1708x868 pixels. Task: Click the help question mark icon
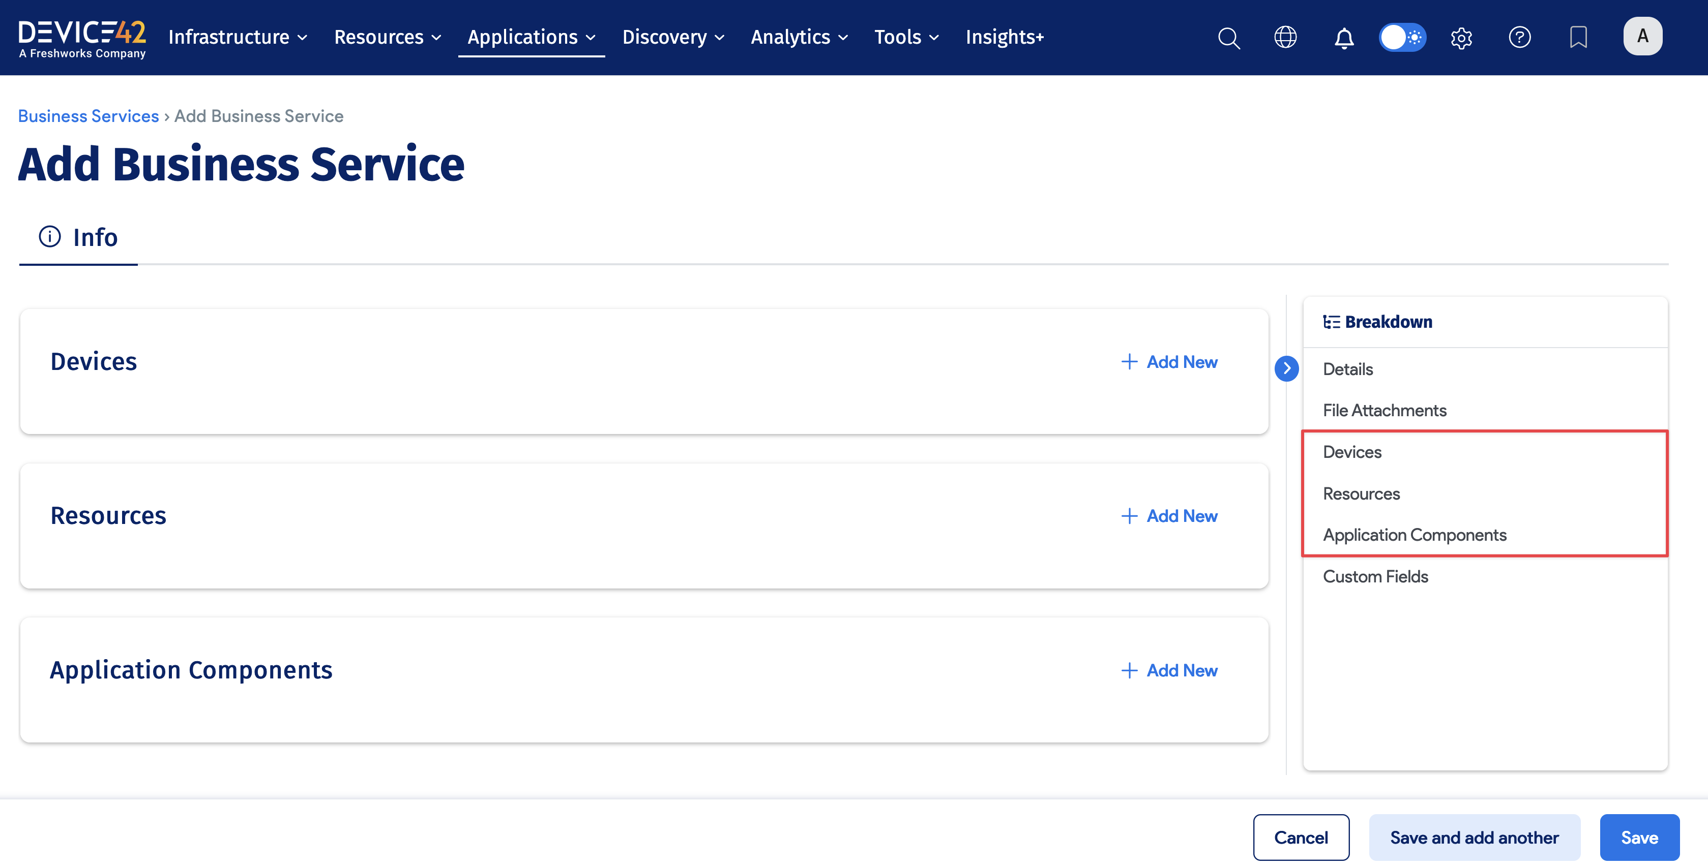tap(1520, 38)
